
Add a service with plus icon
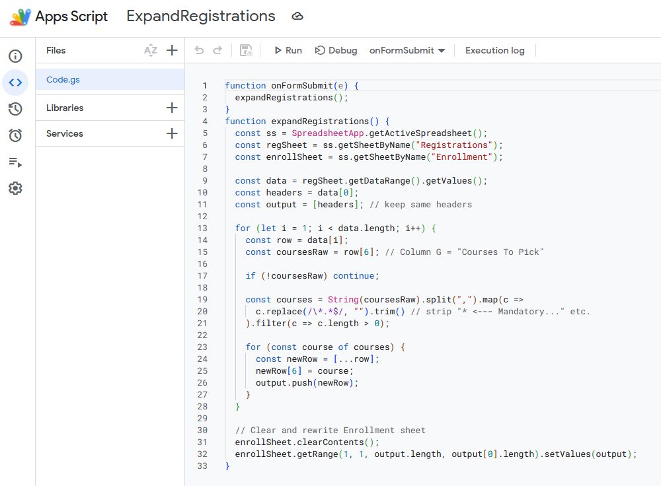click(x=172, y=133)
